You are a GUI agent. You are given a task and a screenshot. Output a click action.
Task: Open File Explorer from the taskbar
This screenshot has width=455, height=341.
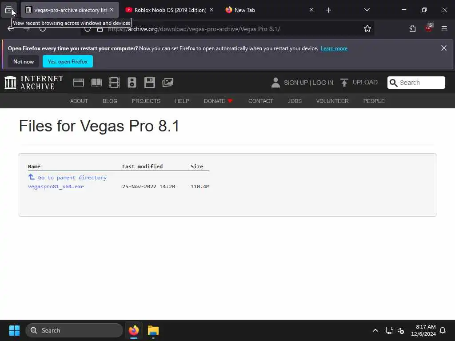click(x=153, y=330)
